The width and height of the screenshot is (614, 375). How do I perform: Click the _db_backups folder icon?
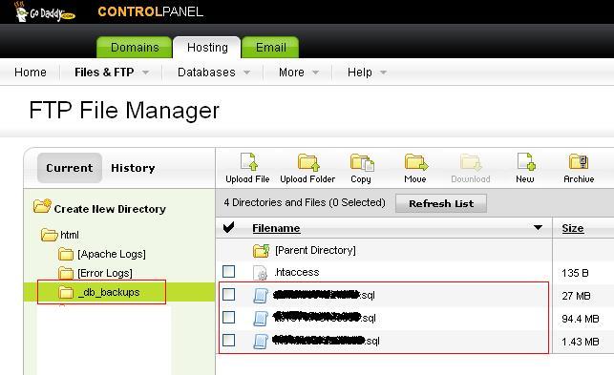click(x=66, y=292)
